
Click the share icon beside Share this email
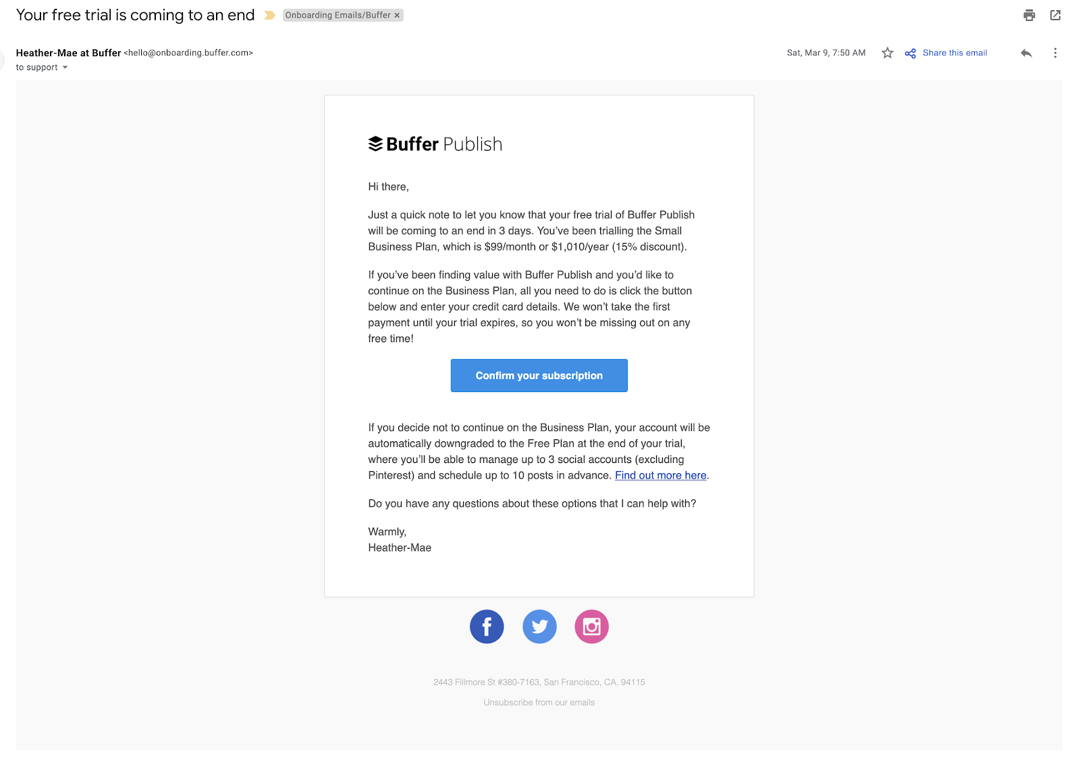pos(911,53)
